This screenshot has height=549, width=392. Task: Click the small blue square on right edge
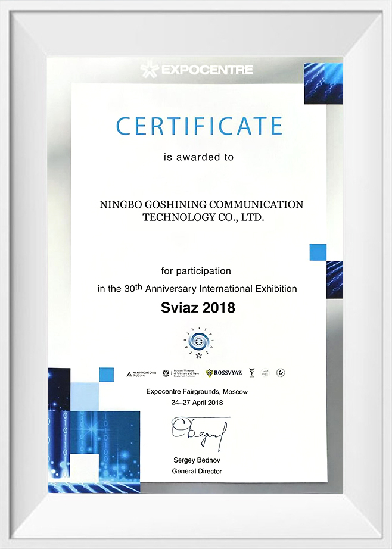click(x=318, y=252)
